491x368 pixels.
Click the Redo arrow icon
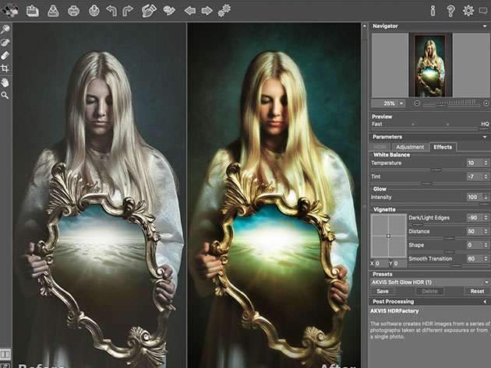coord(128,11)
